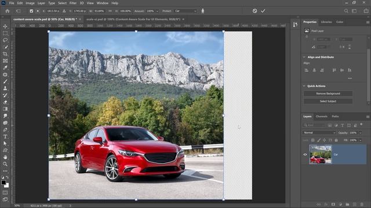This screenshot has height=208, width=371.
Task: Open the Filter menu
Action: 73,3
